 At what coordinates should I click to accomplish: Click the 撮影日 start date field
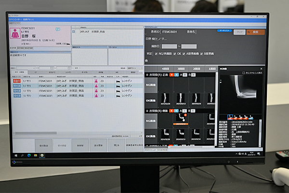[x=170, y=46]
